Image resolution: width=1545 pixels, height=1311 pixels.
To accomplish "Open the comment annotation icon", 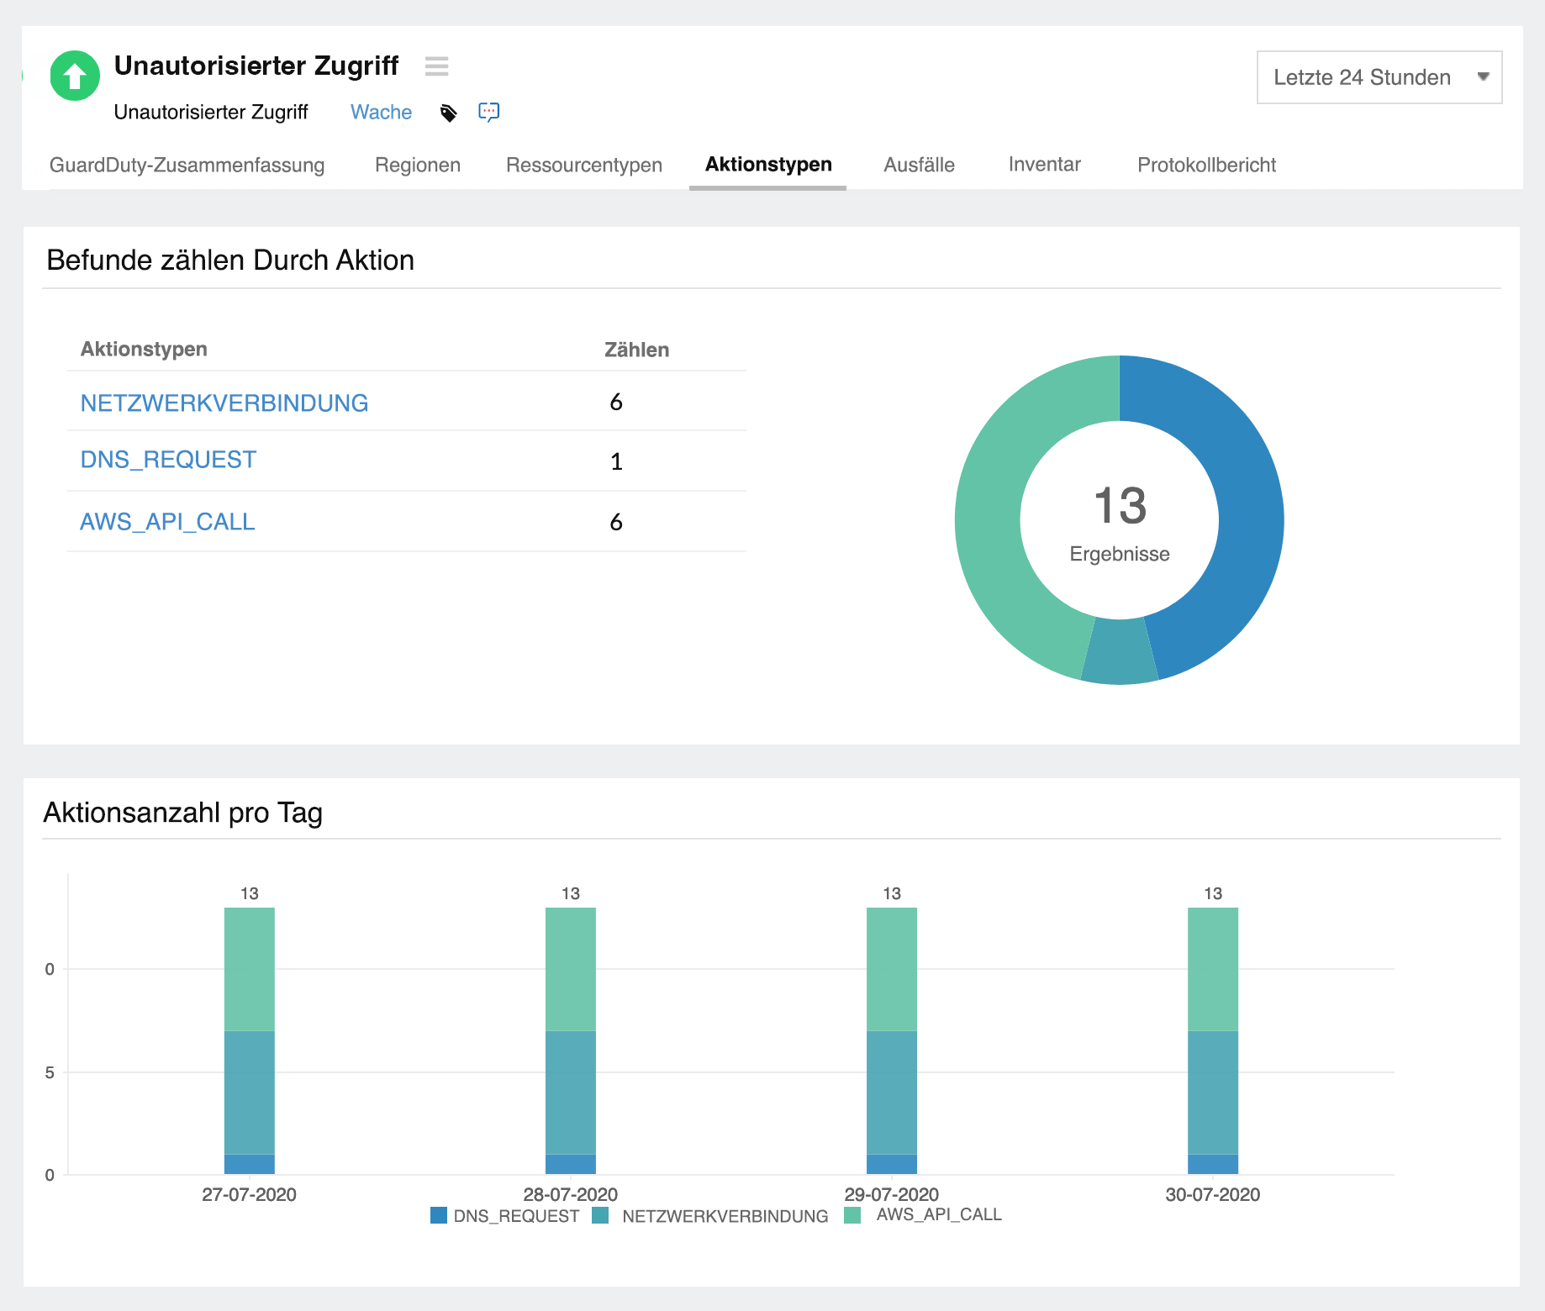I will 489,112.
